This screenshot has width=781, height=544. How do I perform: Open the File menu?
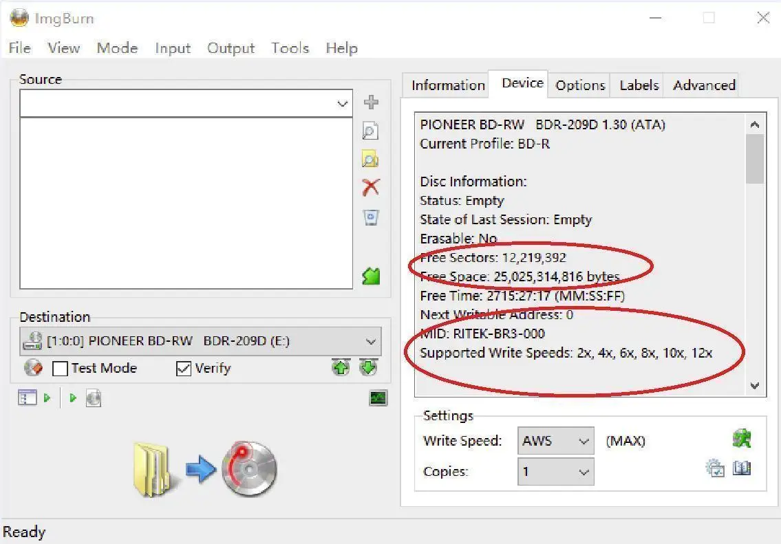tap(20, 47)
